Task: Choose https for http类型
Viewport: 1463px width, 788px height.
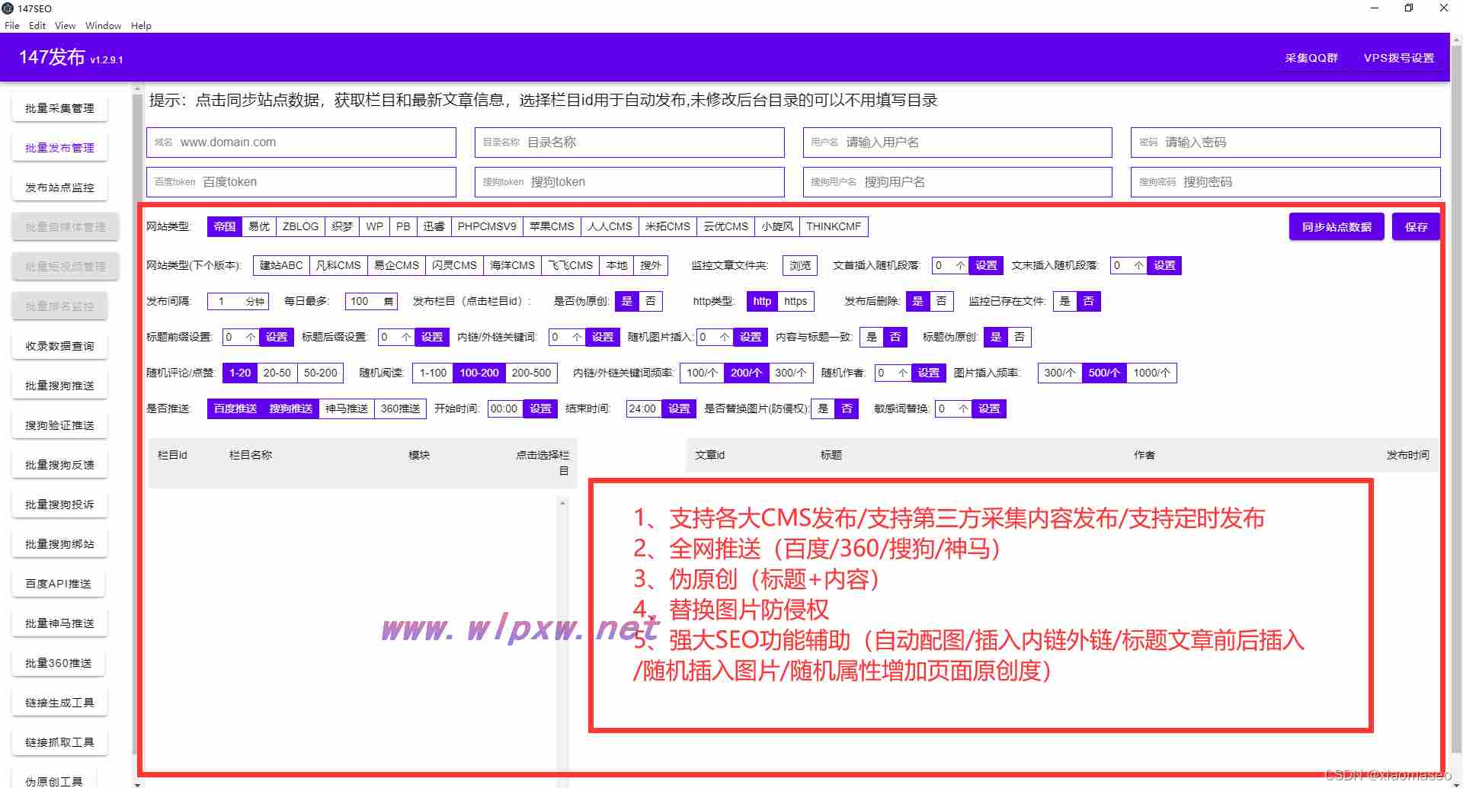Action: (x=796, y=301)
